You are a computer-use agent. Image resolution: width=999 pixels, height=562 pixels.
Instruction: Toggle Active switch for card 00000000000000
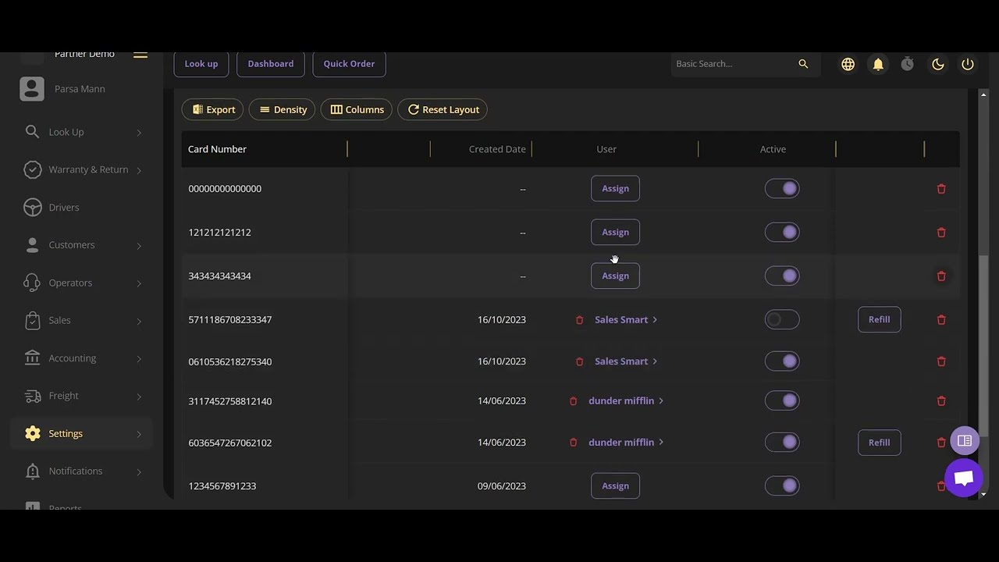782,189
